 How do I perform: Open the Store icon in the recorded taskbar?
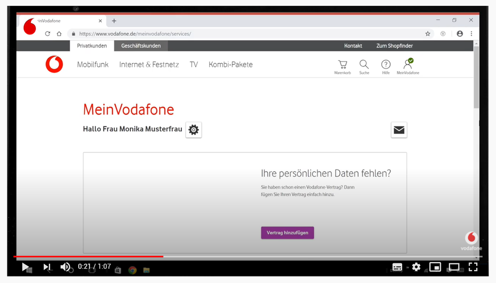tap(118, 270)
